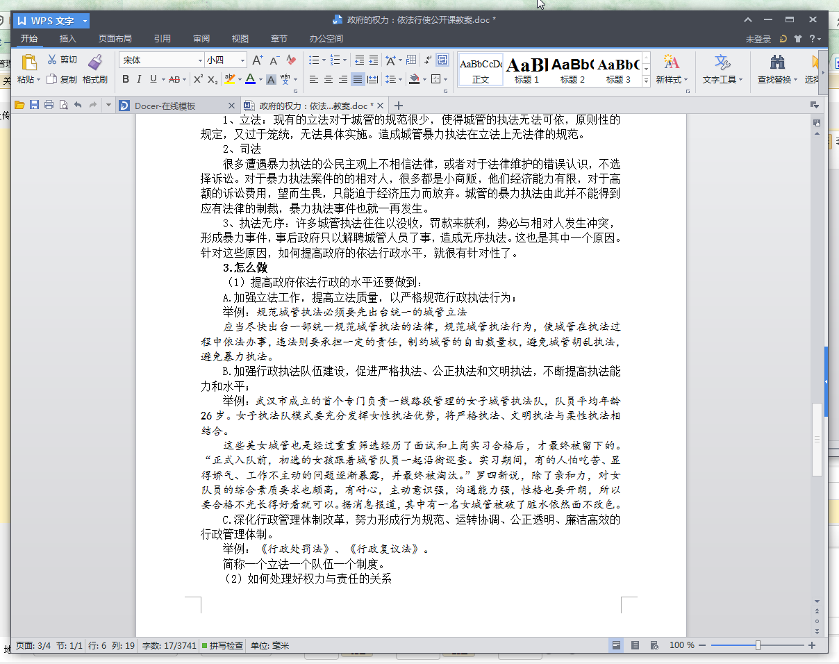Switch to page layout view in status bar
Image resolution: width=839 pixels, height=664 pixels.
[616, 646]
